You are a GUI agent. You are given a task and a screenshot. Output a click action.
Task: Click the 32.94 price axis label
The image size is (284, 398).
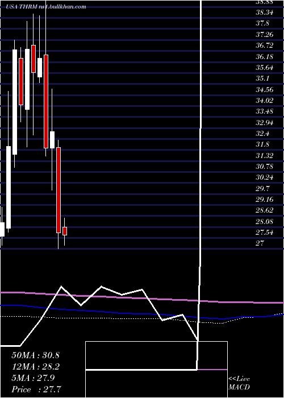coord(265,123)
